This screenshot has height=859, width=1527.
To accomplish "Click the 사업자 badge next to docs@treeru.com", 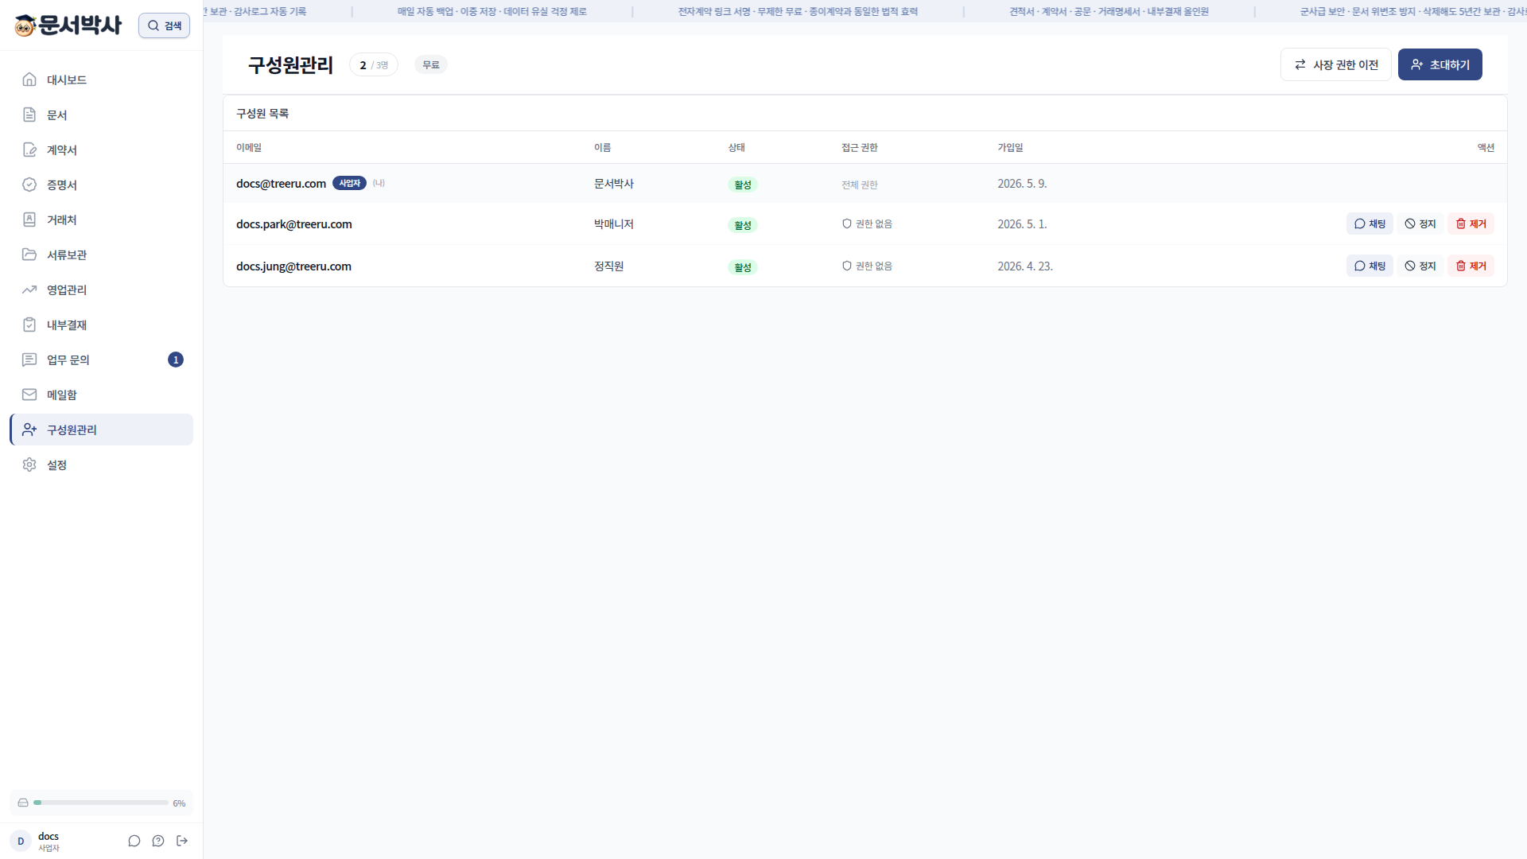I will 349,183.
